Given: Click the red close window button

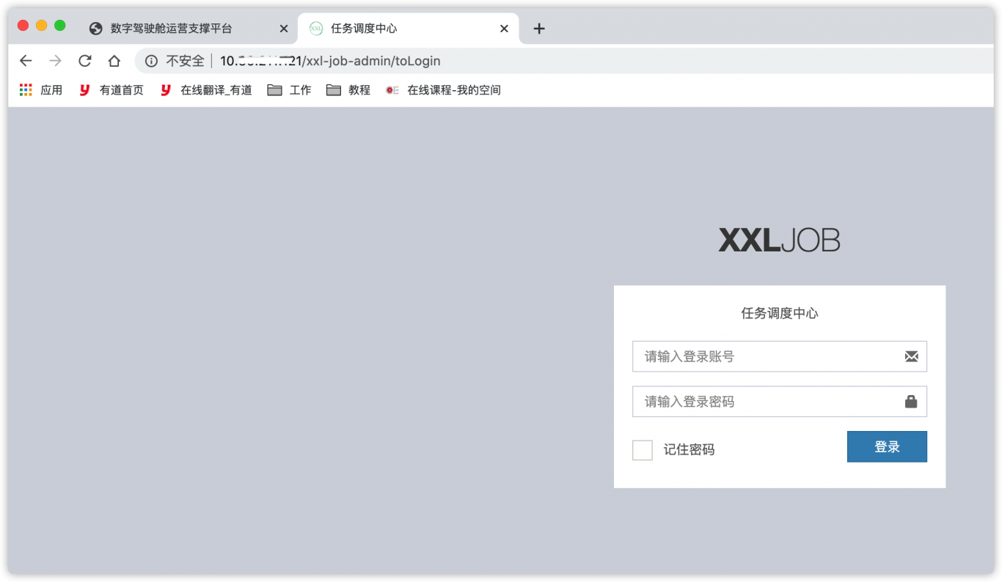Looking at the screenshot, I should [x=23, y=26].
